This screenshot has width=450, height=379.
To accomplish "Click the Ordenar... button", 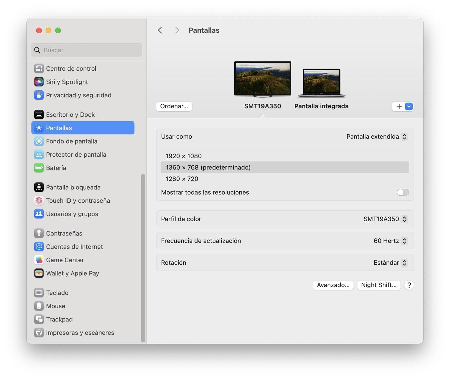I will point(174,106).
